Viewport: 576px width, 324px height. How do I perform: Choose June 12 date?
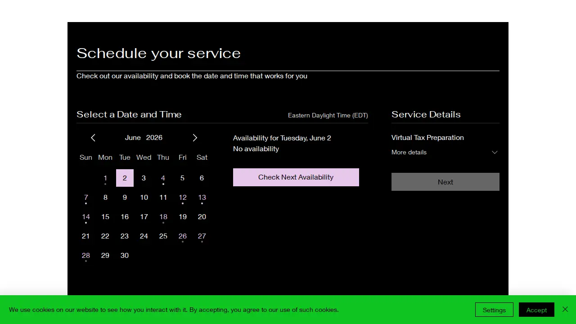pyautogui.click(x=183, y=198)
